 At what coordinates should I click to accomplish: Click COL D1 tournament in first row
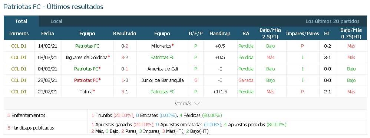[x=19, y=46]
